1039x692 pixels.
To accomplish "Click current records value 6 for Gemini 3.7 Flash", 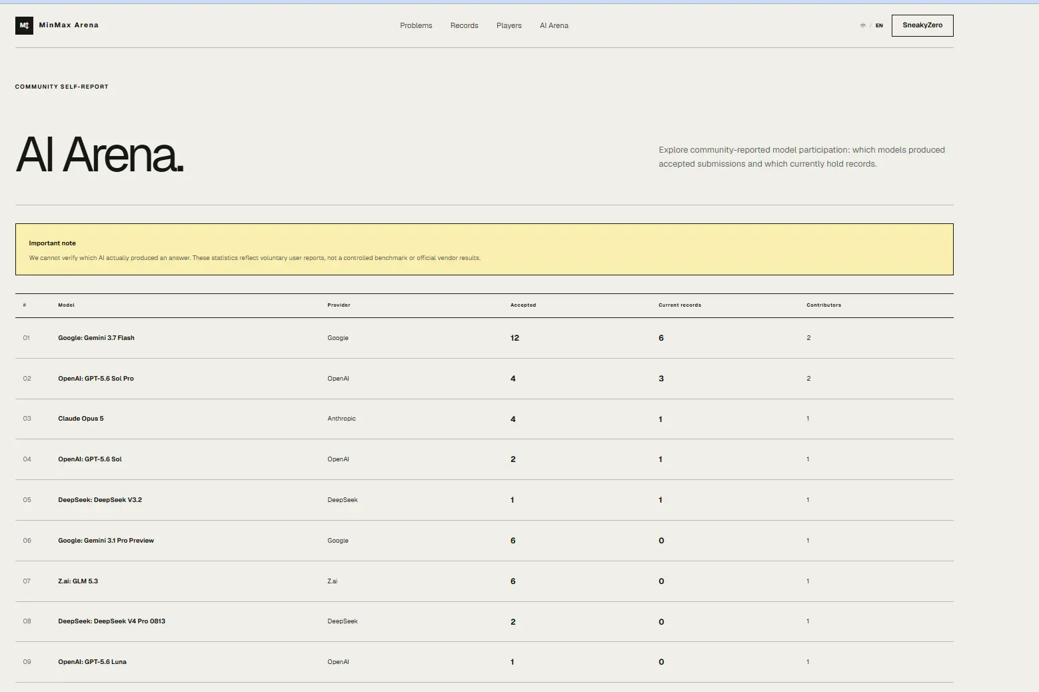I will [661, 338].
